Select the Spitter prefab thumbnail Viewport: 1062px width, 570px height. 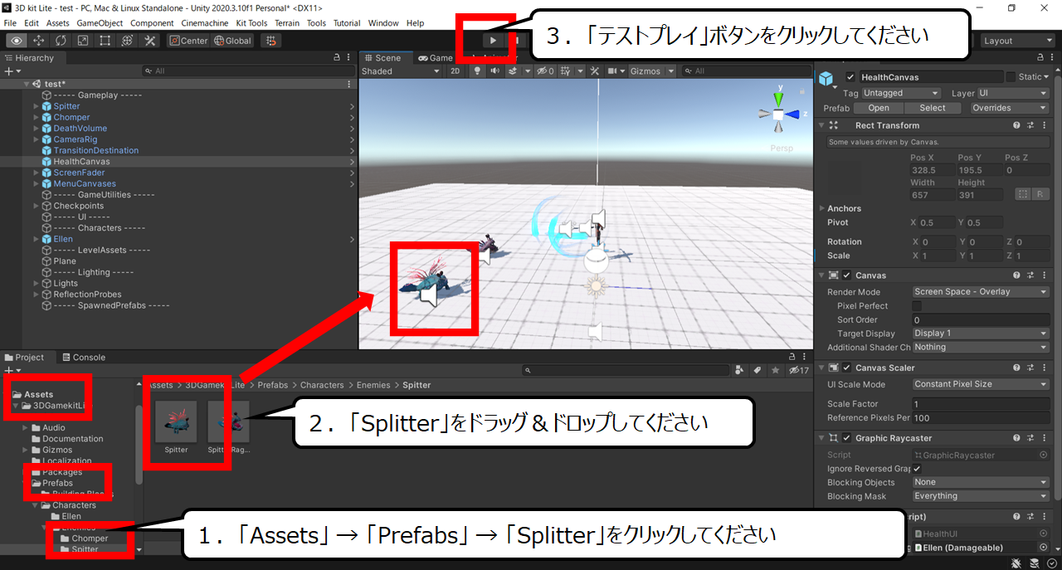click(x=176, y=422)
